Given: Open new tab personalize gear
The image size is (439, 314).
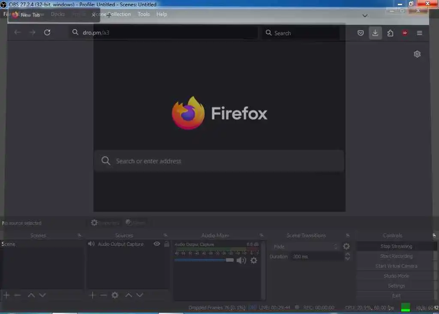Looking at the screenshot, I should point(417,54).
